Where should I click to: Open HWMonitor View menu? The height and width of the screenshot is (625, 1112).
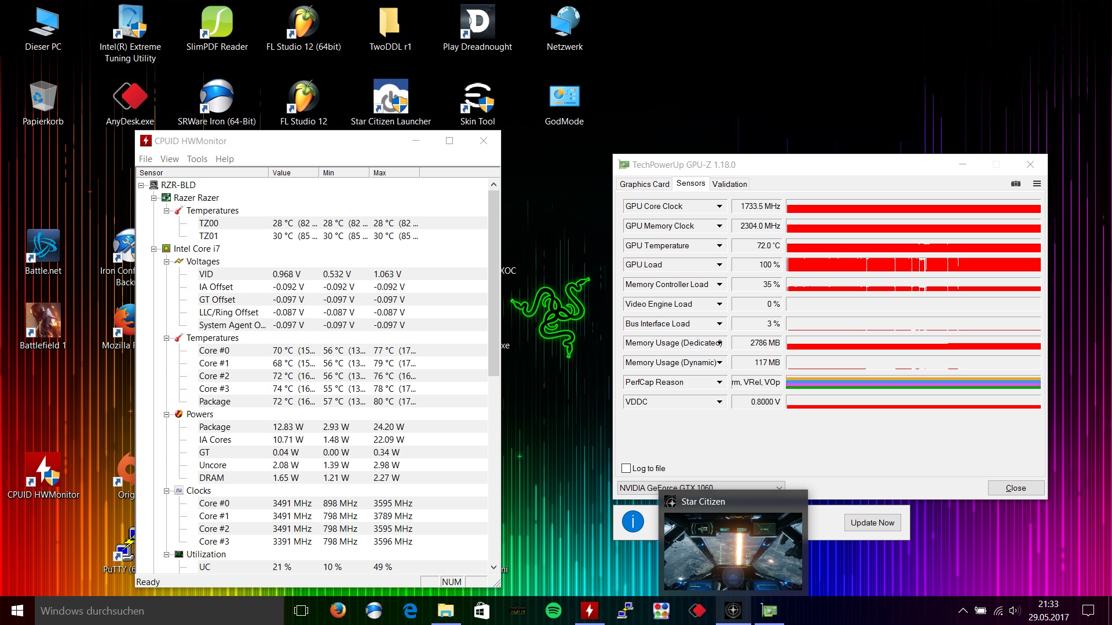169,159
